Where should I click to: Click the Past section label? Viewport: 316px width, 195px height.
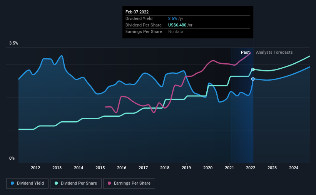coord(245,52)
